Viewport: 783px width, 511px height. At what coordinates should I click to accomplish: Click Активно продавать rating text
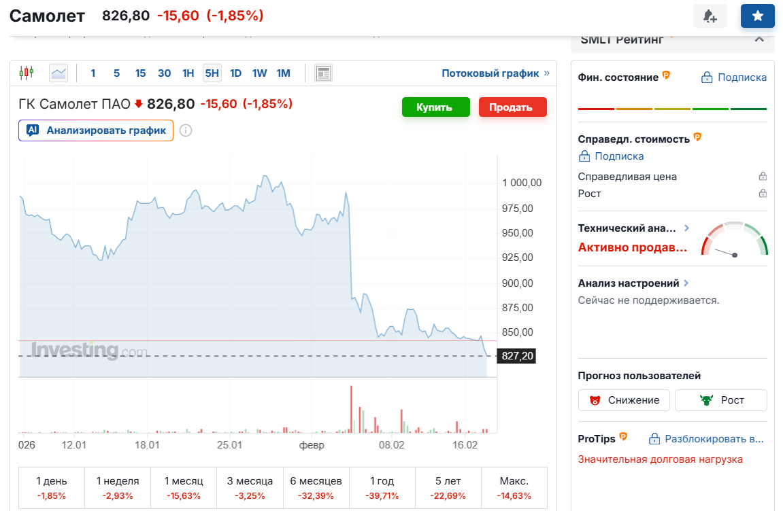tap(633, 247)
